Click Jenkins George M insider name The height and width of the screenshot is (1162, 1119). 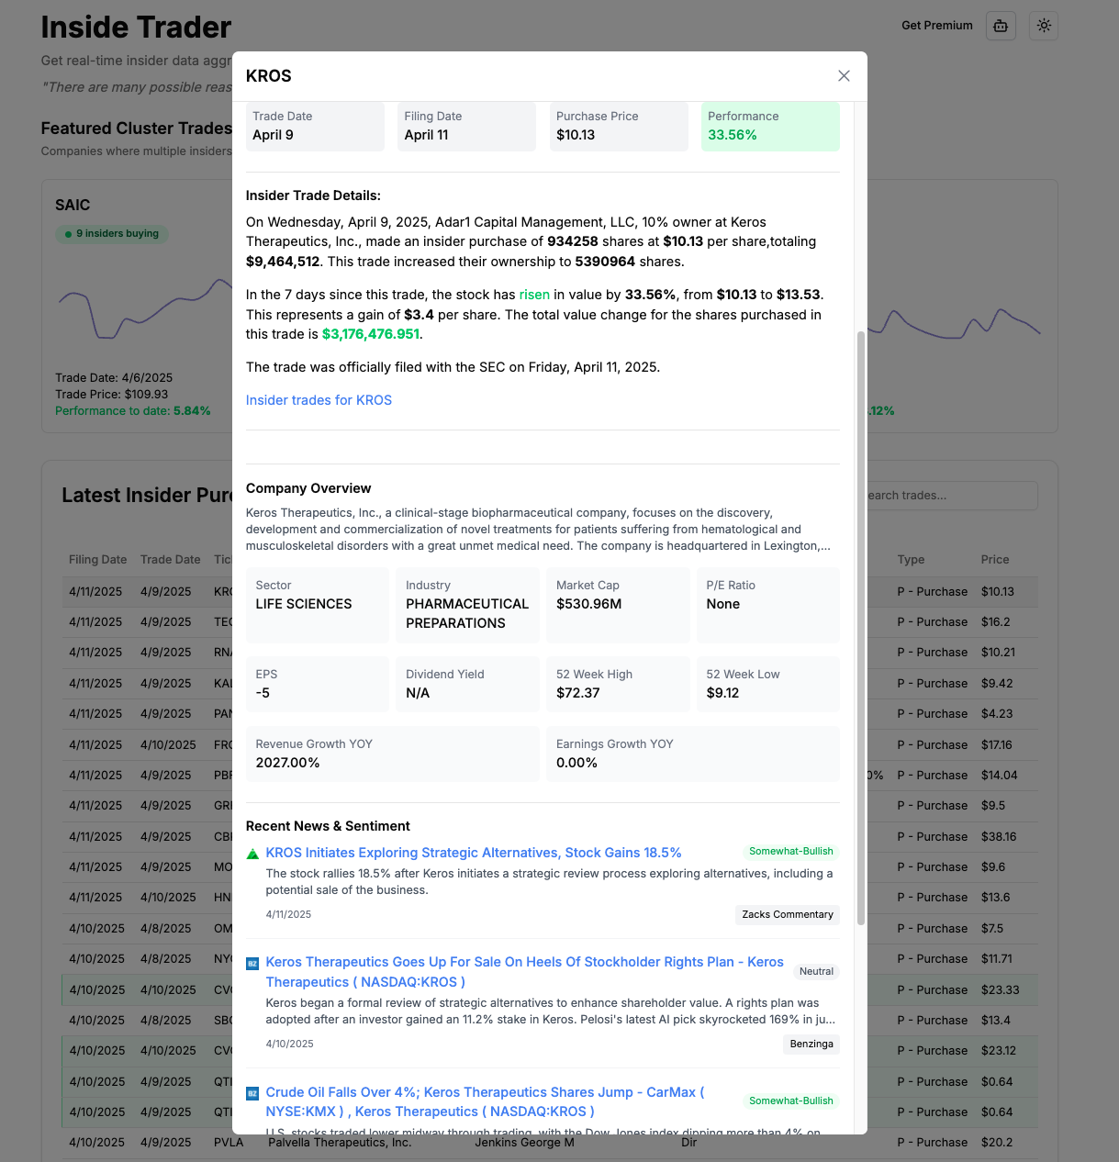click(x=524, y=1143)
